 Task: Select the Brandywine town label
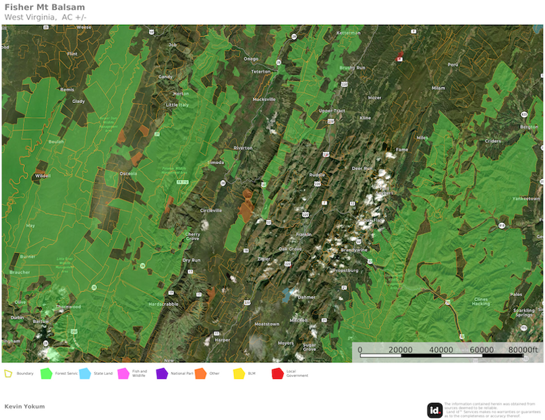click(x=354, y=249)
